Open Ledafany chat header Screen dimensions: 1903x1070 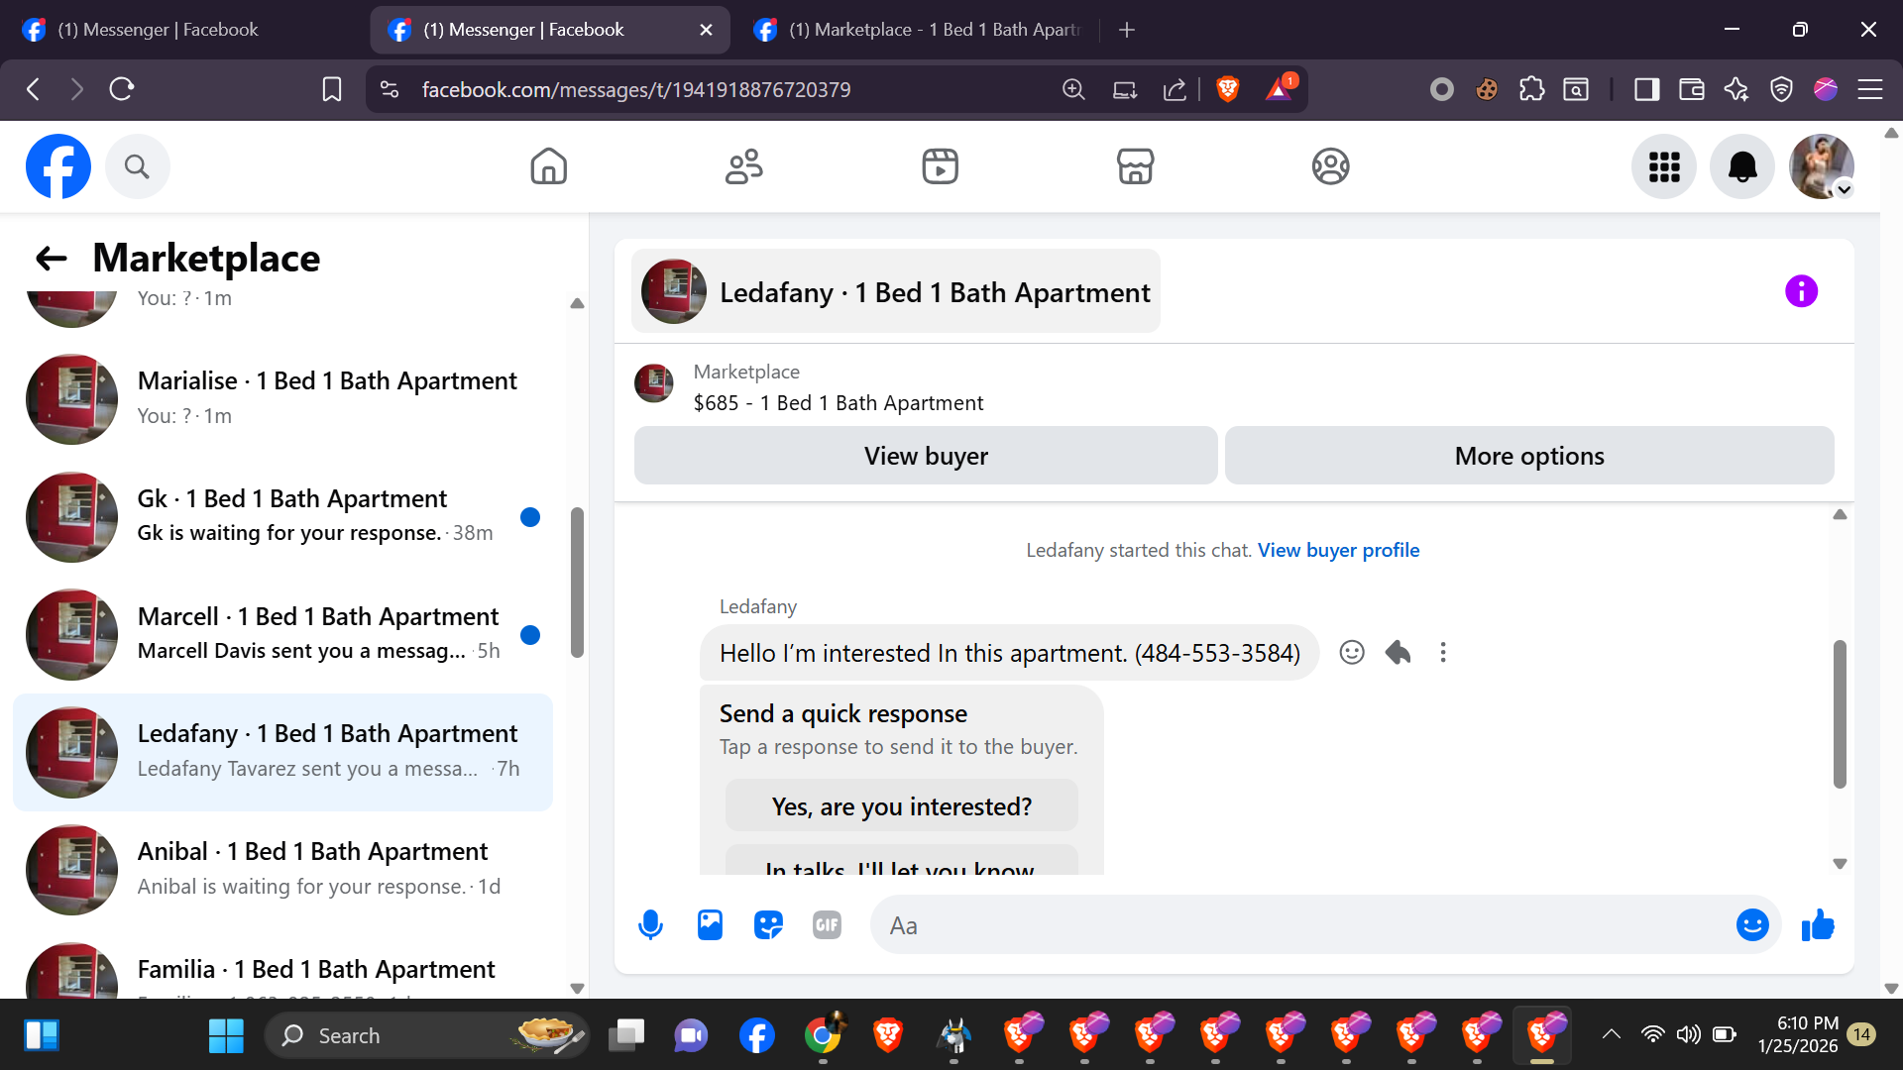click(x=896, y=292)
